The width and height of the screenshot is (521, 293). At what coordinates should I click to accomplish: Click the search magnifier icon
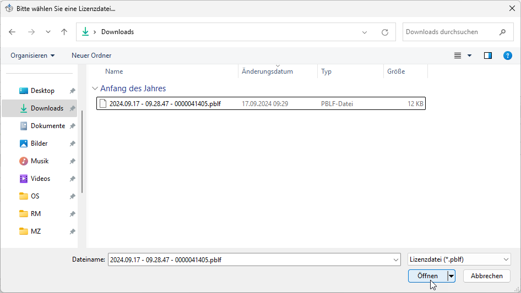pyautogui.click(x=502, y=32)
